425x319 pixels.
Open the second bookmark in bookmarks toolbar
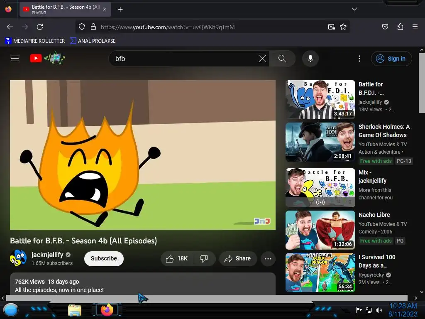(93, 41)
